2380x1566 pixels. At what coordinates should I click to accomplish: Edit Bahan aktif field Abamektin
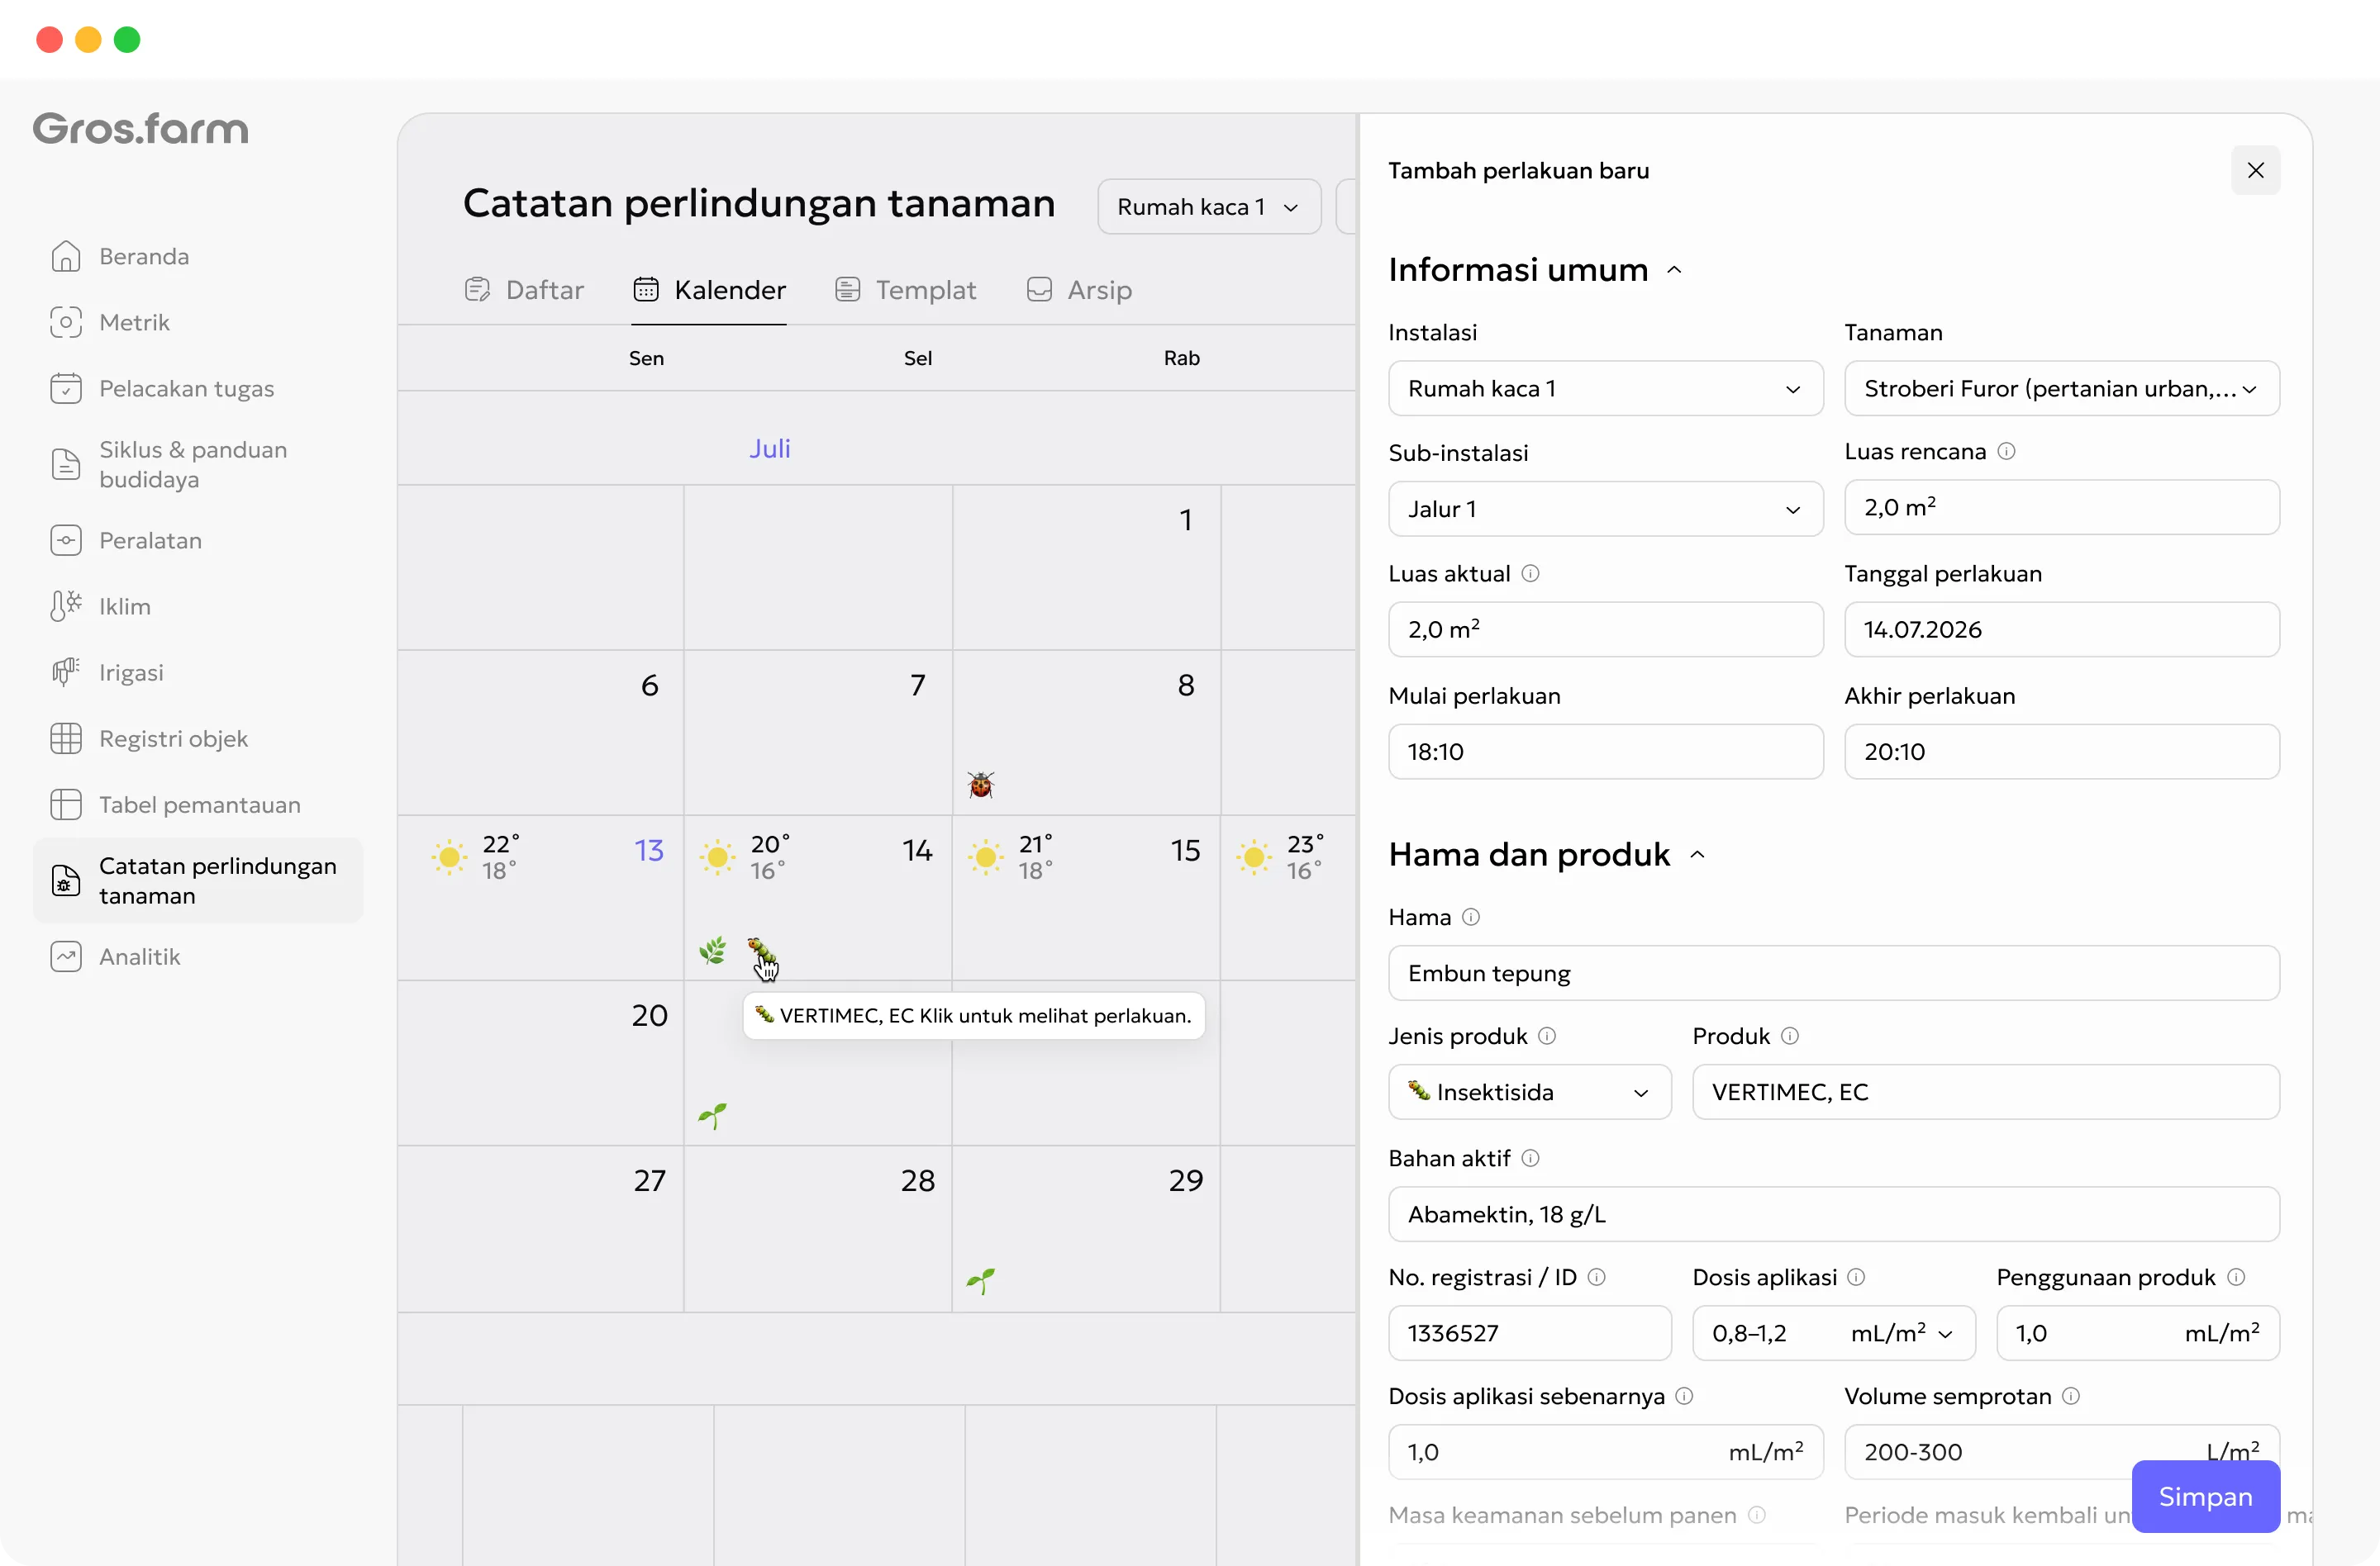click(x=1833, y=1213)
